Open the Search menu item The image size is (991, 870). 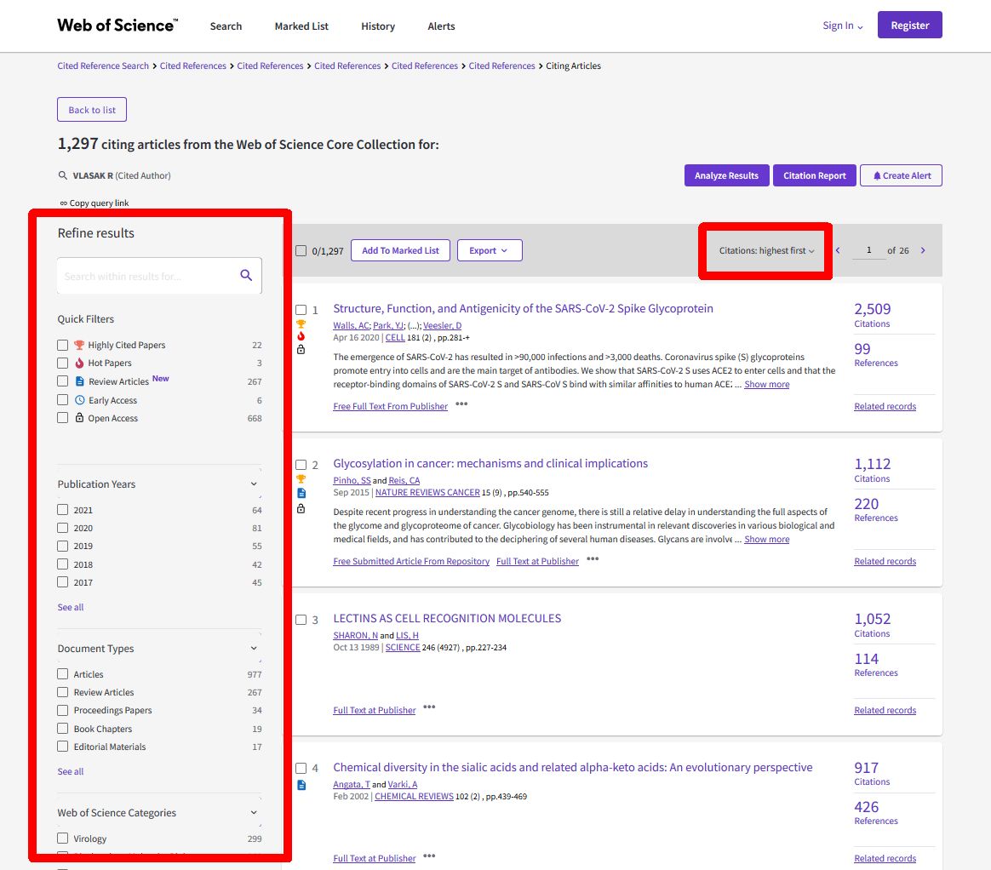[x=226, y=26]
